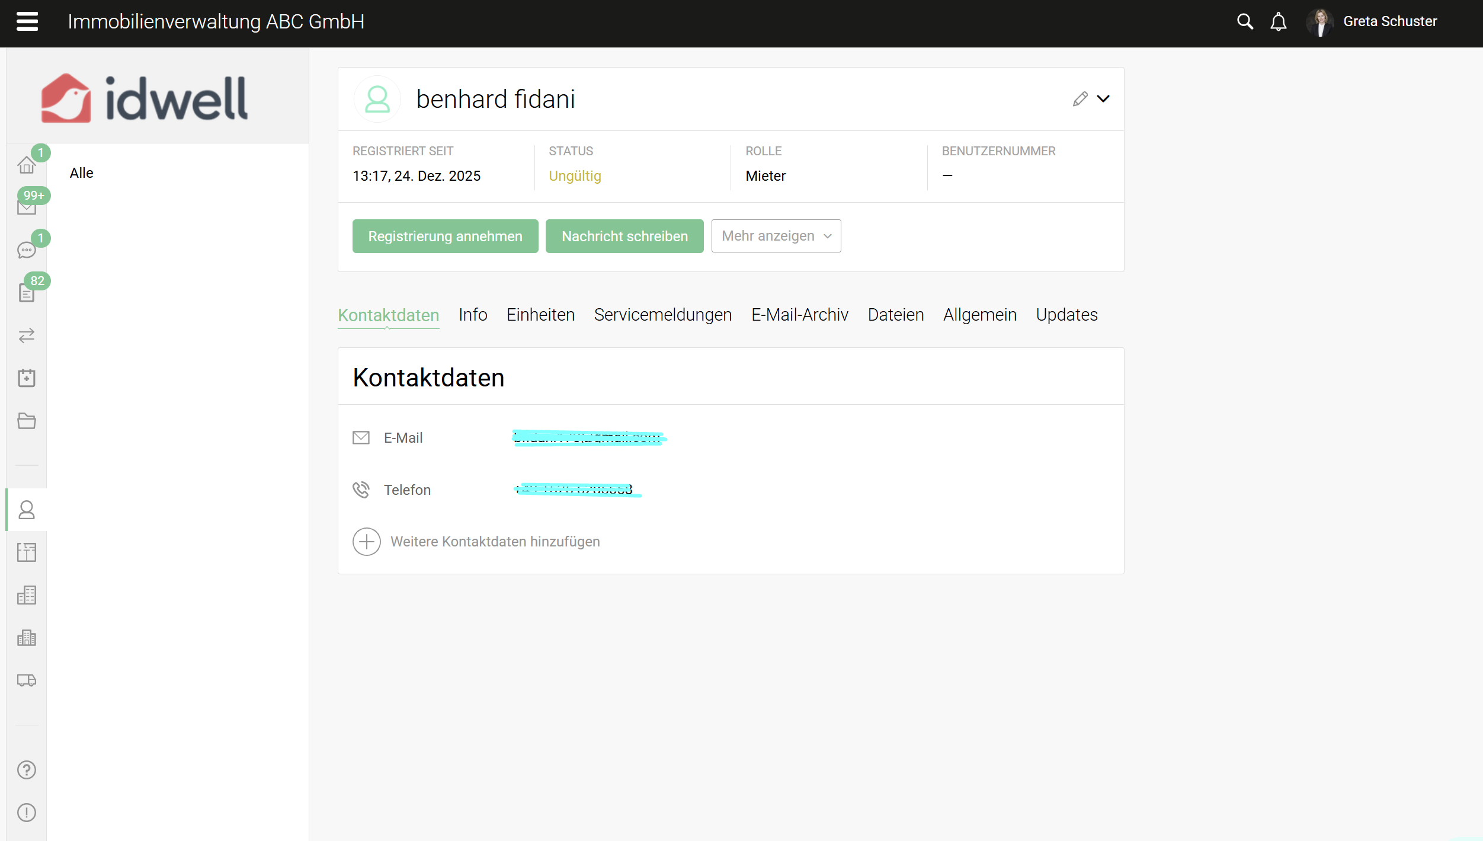Click Registrierung annehmen button

[x=445, y=236]
